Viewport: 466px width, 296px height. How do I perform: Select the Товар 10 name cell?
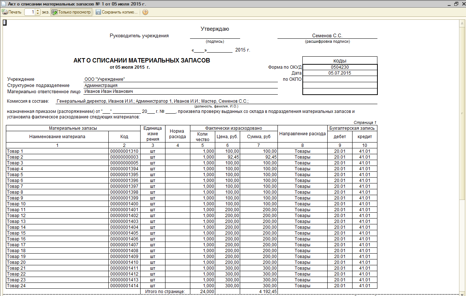[x=57, y=204]
